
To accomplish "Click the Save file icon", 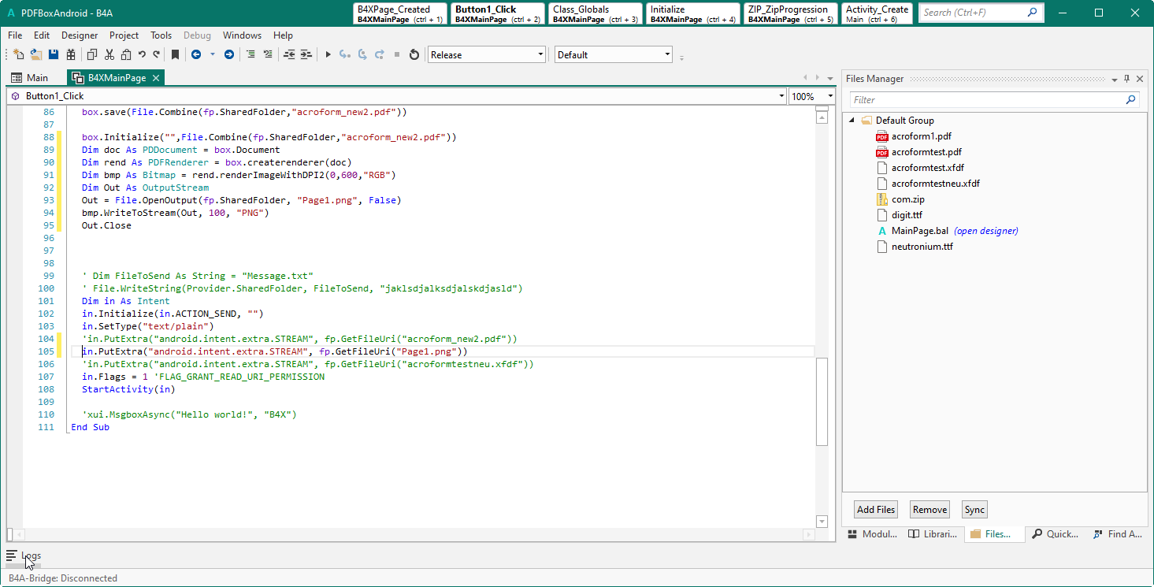I will [x=54, y=54].
